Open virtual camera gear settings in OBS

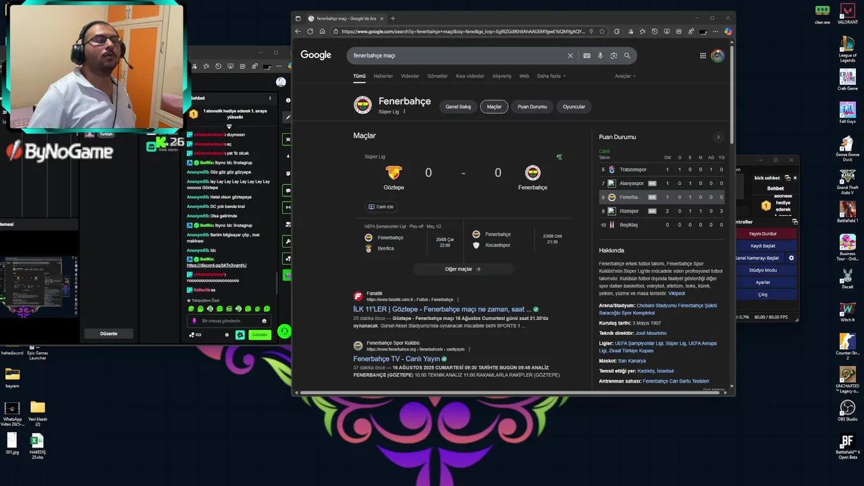pyautogui.click(x=791, y=258)
